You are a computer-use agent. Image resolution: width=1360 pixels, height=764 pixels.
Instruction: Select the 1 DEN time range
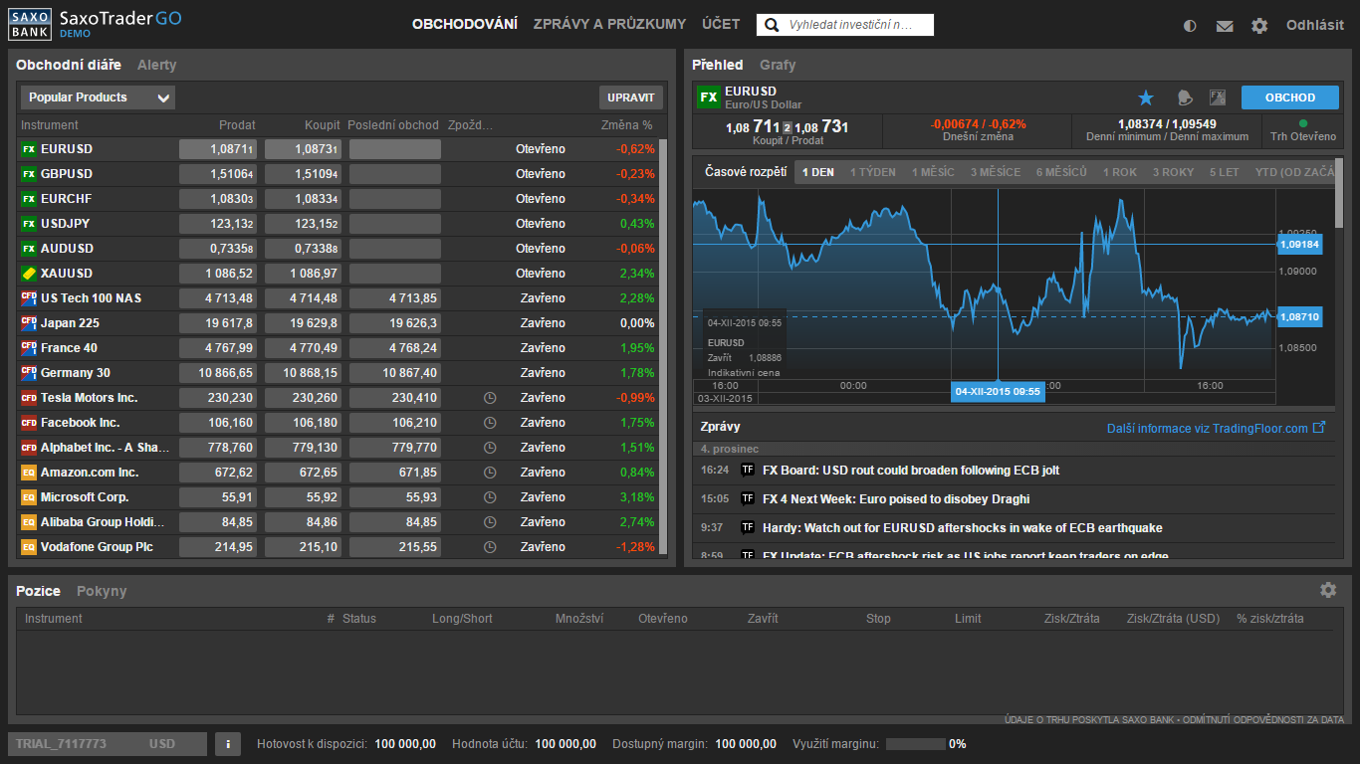click(x=818, y=172)
